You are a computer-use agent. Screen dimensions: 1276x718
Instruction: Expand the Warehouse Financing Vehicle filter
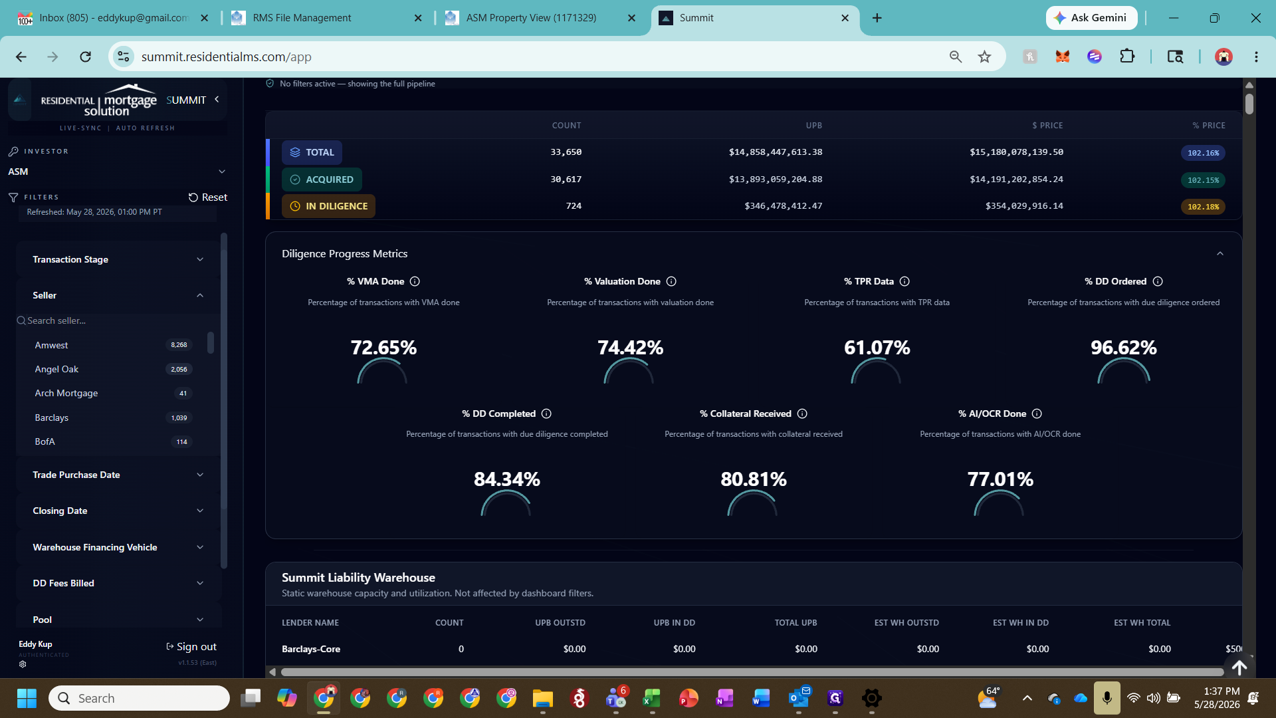118,547
